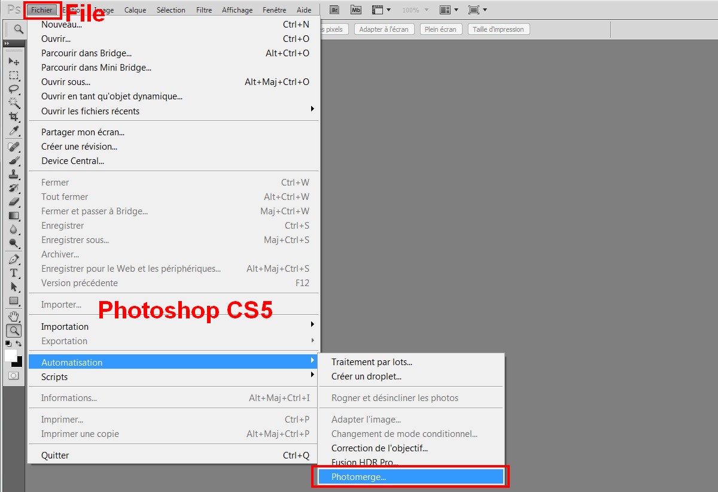Choose Créer un droplet...
Screen dimensions: 718x492
(x=410, y=376)
